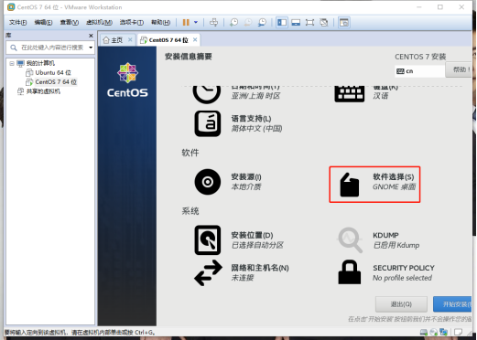Open 安装位置(D) setting
The image size is (477, 340).
[257, 240]
